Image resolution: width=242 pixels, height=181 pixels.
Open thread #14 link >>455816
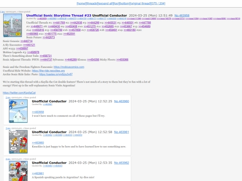tap(38, 30)
